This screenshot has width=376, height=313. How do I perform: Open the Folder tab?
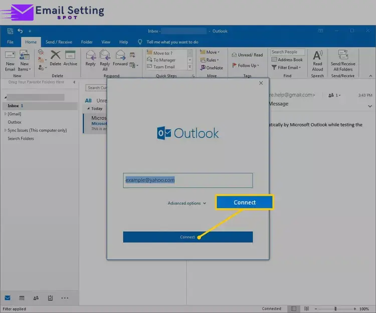point(87,42)
